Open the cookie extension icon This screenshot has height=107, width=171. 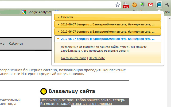(x=134, y=5)
